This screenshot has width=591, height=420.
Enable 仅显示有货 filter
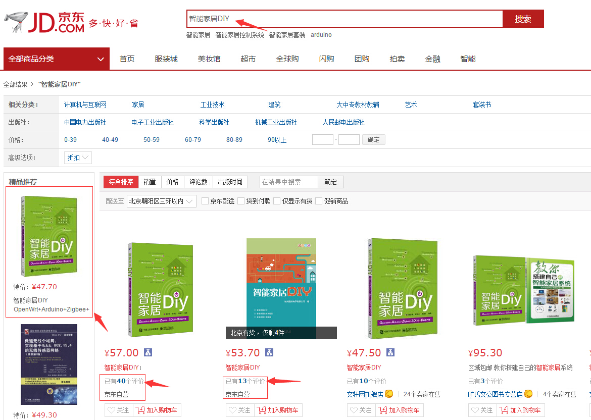pos(277,201)
